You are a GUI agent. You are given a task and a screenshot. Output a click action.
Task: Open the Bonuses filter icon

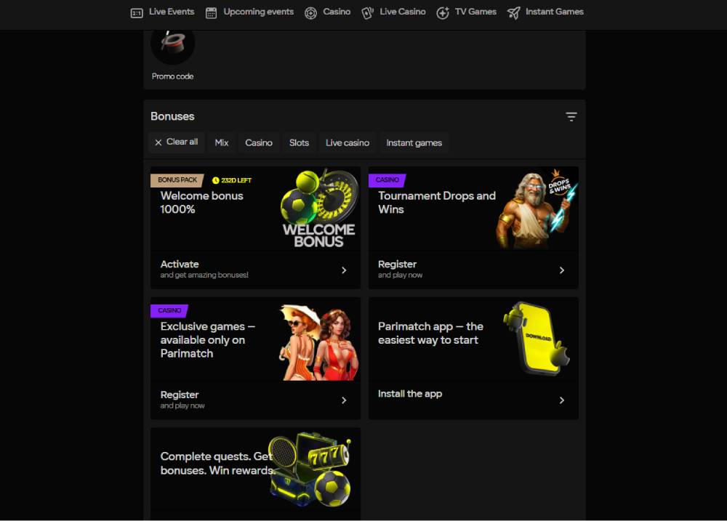pyautogui.click(x=571, y=117)
